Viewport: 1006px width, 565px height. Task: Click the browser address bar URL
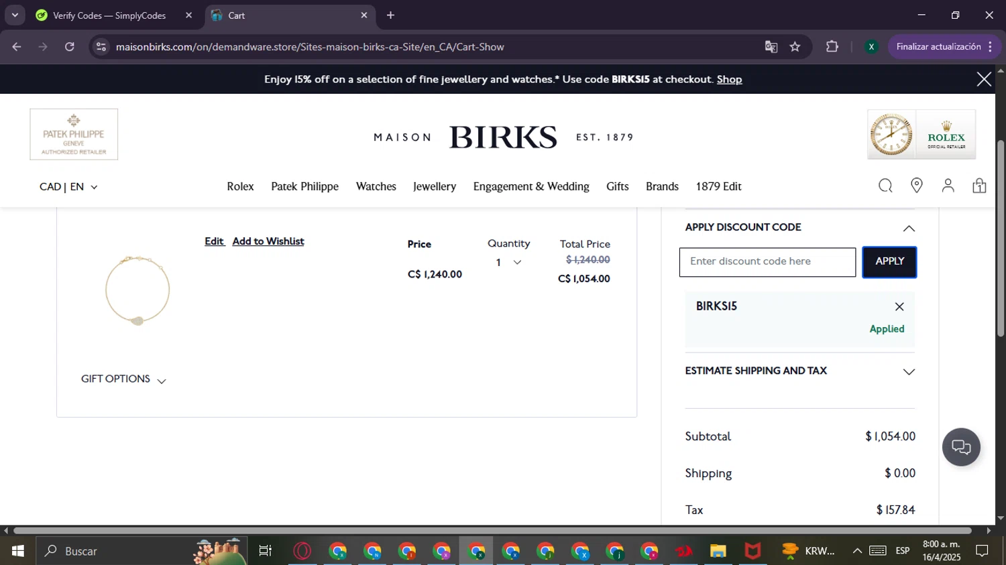[310, 47]
